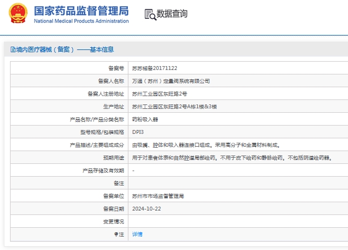Click the national emblem logo
This screenshot has height=250, width=348.
click(18, 13)
